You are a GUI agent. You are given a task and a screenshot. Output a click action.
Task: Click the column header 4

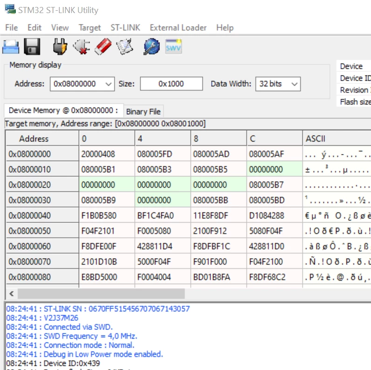(163, 138)
